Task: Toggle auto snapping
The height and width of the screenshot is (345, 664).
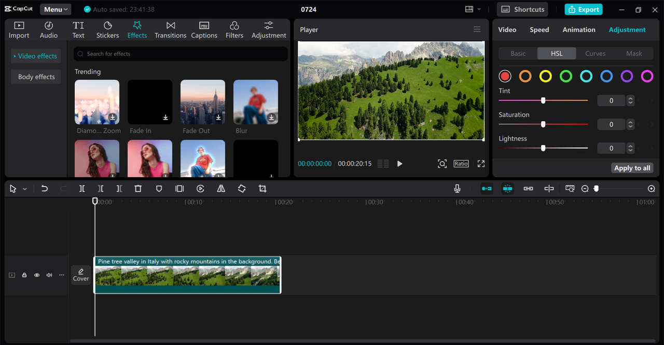Action: point(507,189)
